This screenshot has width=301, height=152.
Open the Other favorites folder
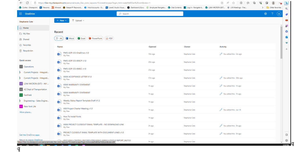click(274, 8)
